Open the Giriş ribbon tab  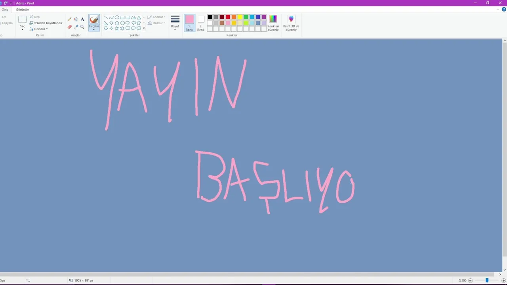(5, 9)
